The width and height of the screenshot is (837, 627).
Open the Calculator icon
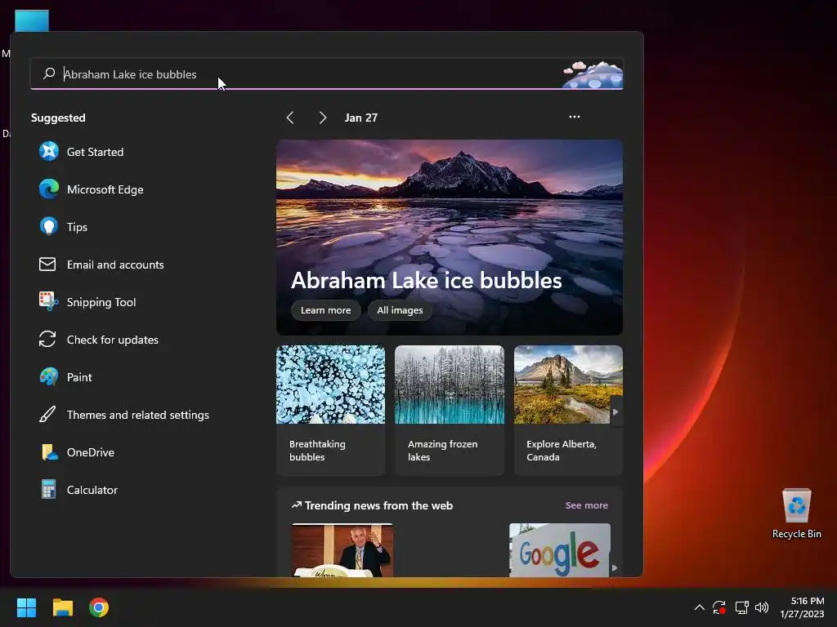[x=48, y=490]
